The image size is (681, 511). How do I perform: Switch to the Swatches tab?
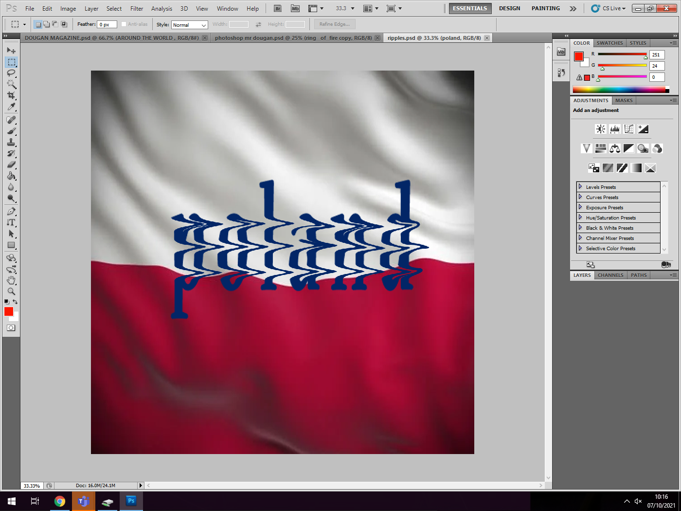click(609, 43)
